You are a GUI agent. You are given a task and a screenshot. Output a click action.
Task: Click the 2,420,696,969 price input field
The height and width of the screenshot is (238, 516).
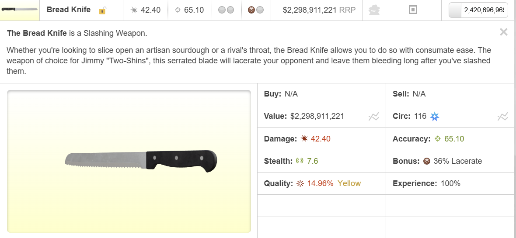pyautogui.click(x=483, y=10)
